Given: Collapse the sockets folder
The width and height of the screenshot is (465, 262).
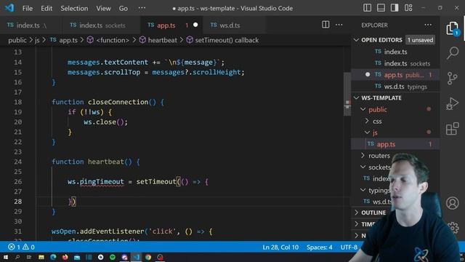Looking at the screenshot, I should [363, 167].
